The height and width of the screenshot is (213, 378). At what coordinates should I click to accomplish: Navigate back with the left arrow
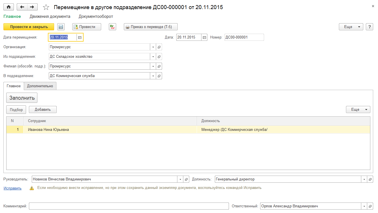(22, 7)
